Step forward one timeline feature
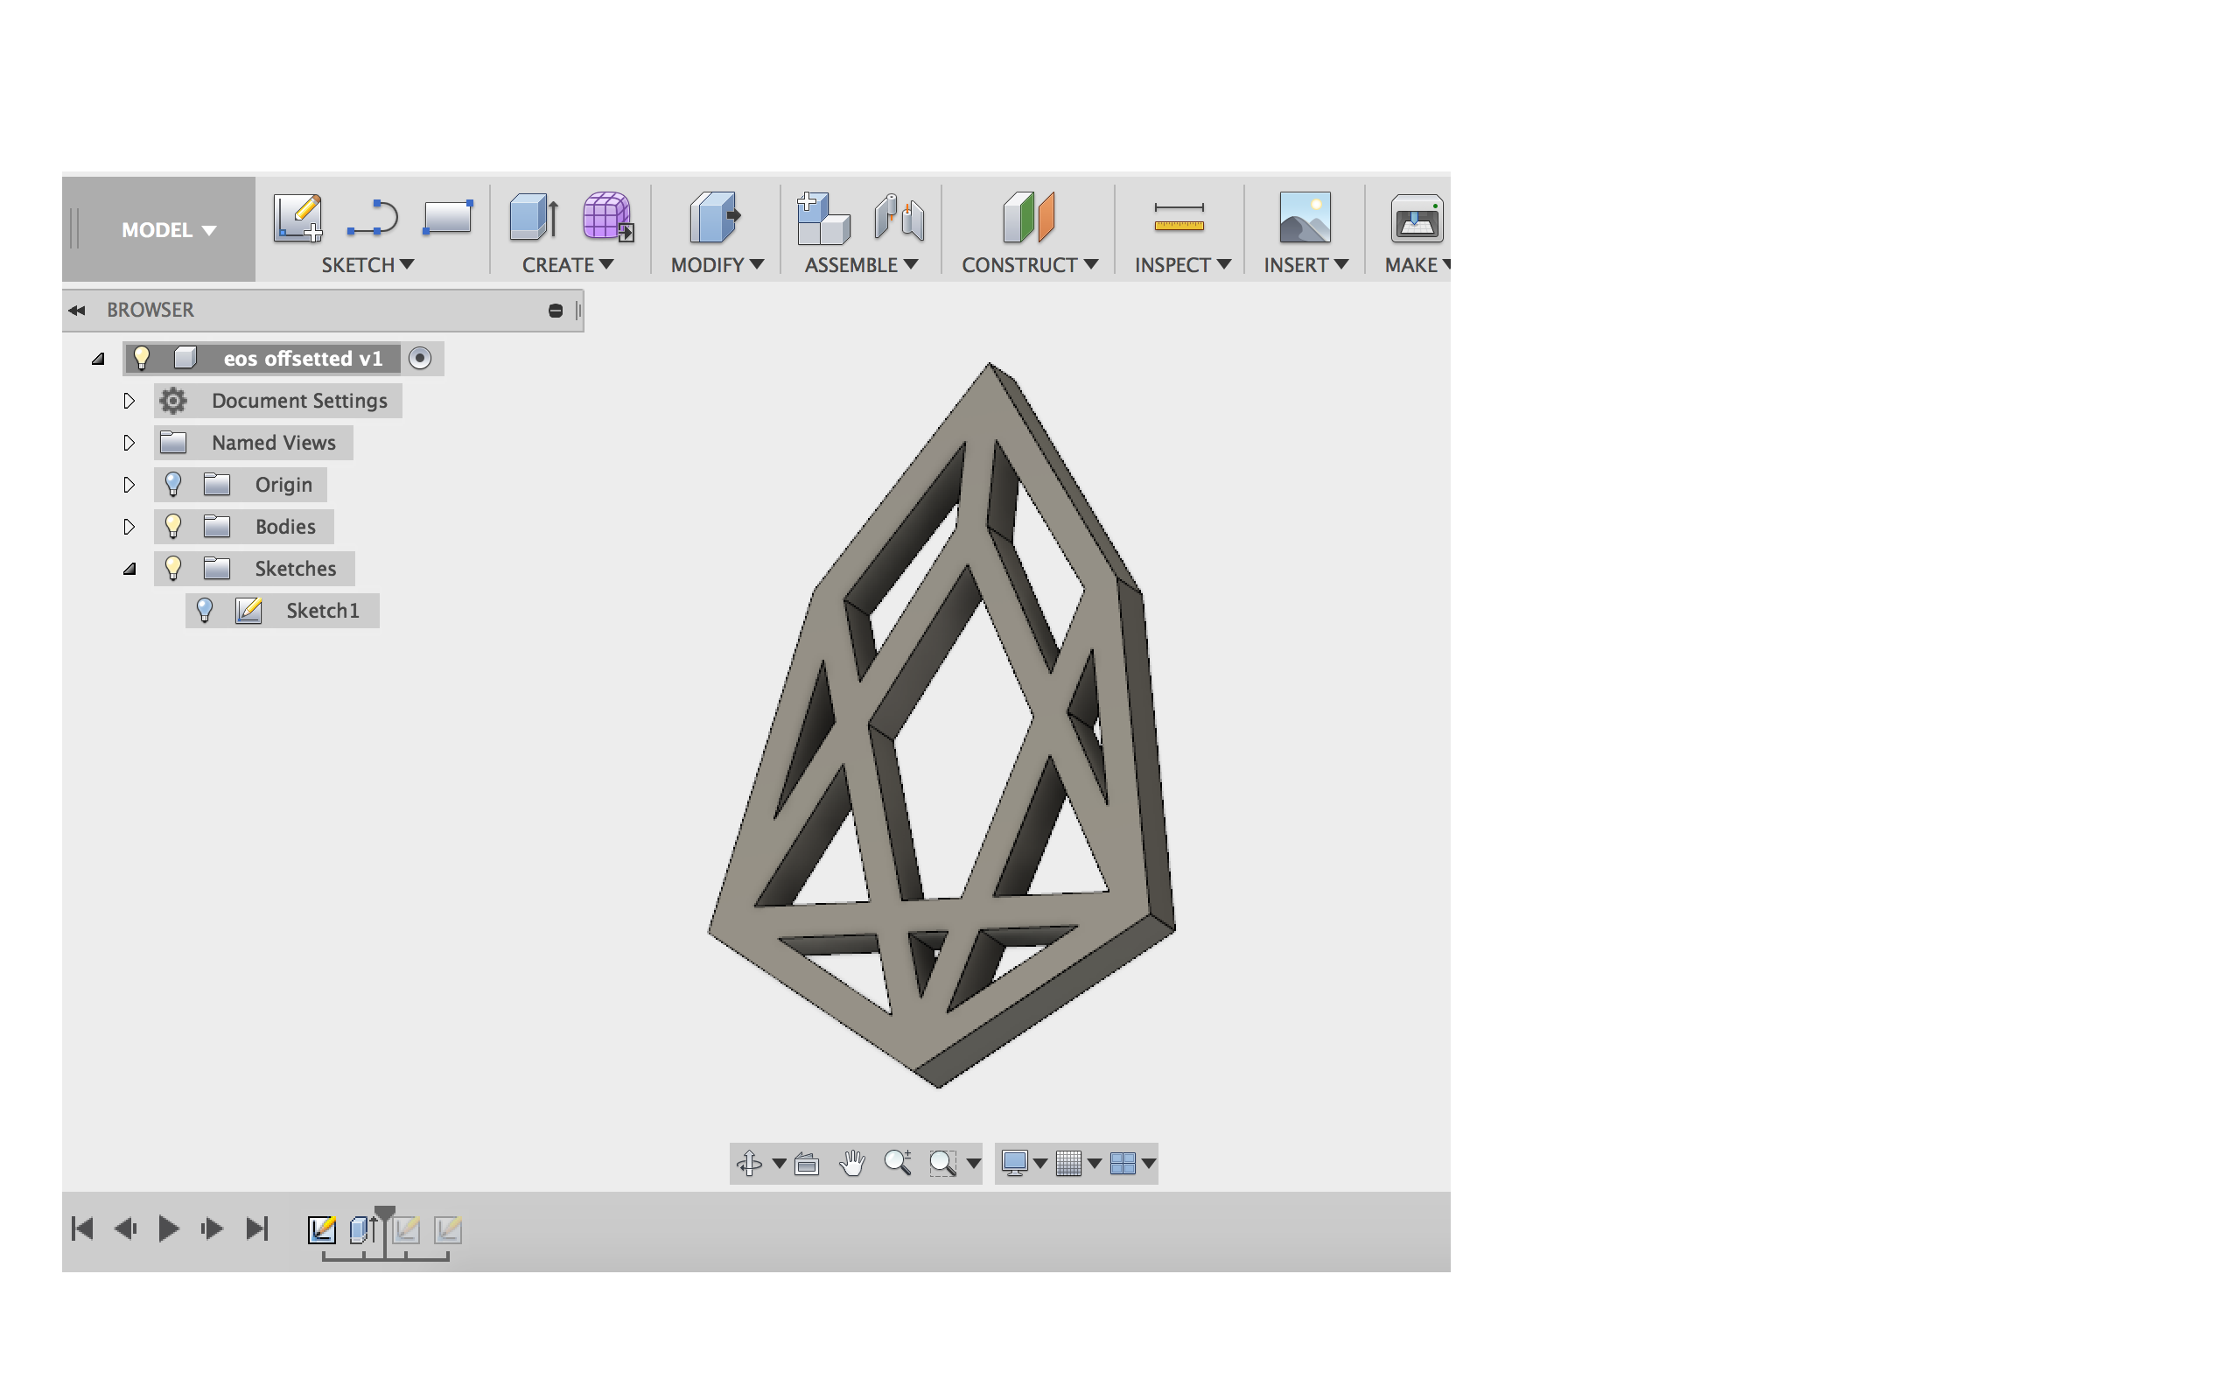The height and width of the screenshot is (1400, 2240). tap(212, 1228)
